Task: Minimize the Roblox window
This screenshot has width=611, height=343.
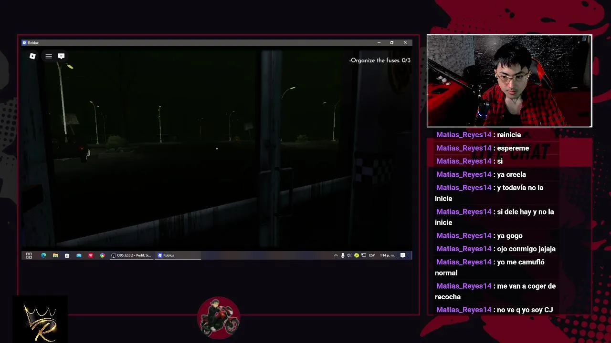Action: [379, 43]
